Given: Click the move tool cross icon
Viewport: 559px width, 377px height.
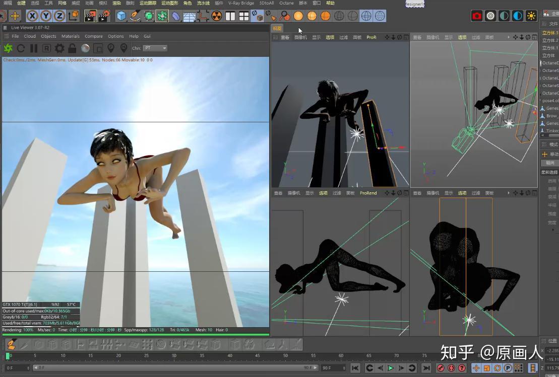Looking at the screenshot, I should (x=15, y=16).
